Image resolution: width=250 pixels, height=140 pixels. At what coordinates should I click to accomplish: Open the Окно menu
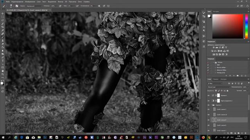click(80, 2)
